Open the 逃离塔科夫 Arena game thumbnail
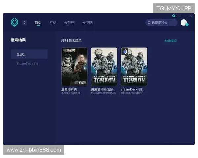Screen dimensions: 198x158 (74, 66)
